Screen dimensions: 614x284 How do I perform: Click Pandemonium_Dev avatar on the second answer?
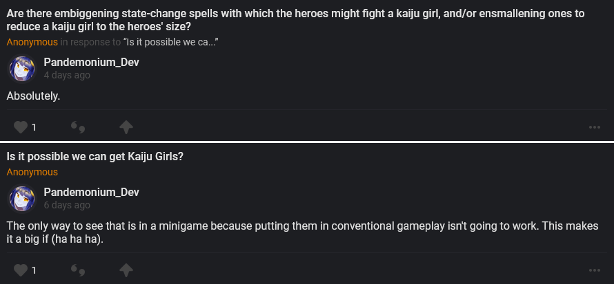tap(21, 198)
